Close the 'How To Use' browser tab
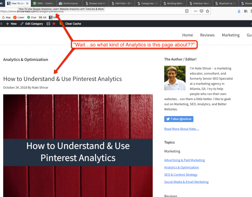 point(27,3)
